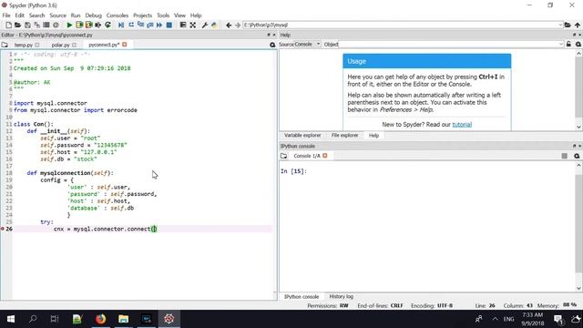The width and height of the screenshot is (583, 328).
Task: Click Step debugger icon
Action: pos(131,25)
